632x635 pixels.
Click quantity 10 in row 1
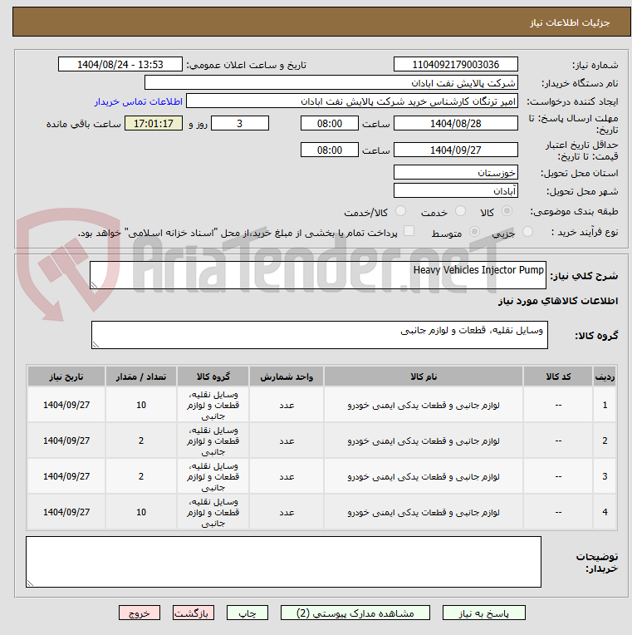[141, 405]
